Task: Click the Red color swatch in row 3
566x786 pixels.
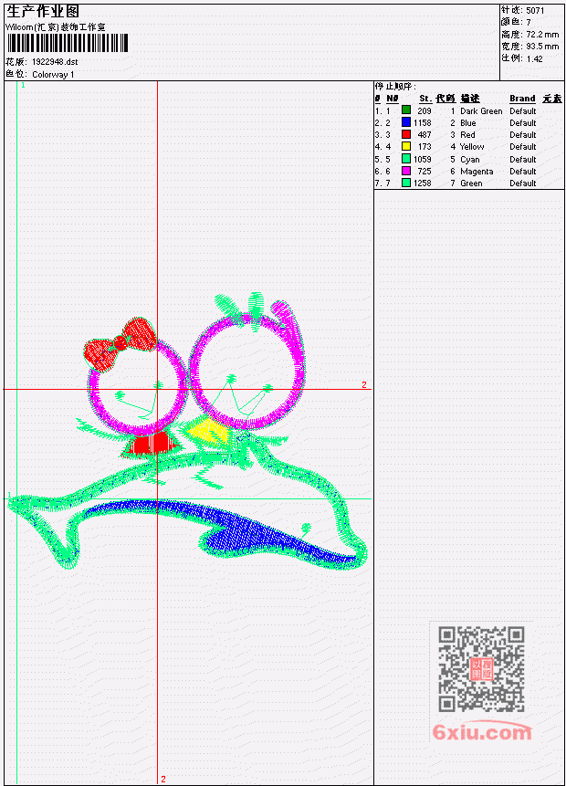Action: pyautogui.click(x=406, y=134)
